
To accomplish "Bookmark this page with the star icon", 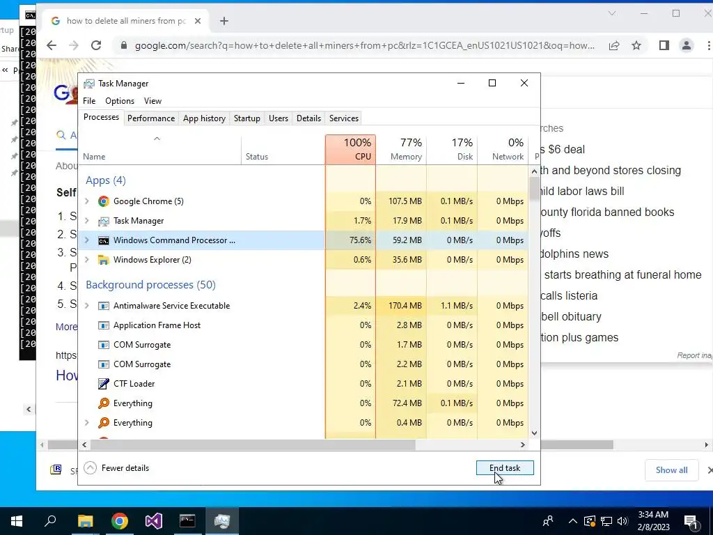I will [x=636, y=45].
